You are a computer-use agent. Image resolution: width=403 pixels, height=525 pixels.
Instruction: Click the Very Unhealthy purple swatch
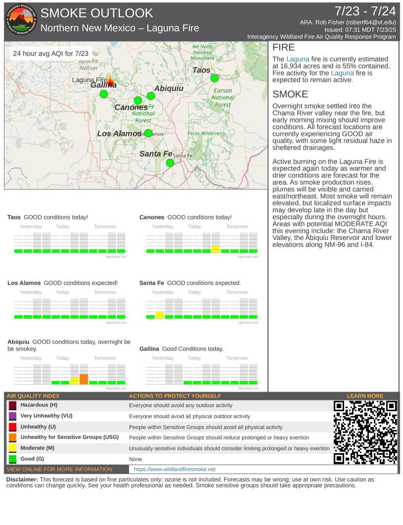[13, 416]
